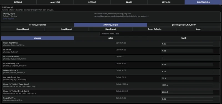Select the pitching_valgus_full_body profile tab

[184, 25]
